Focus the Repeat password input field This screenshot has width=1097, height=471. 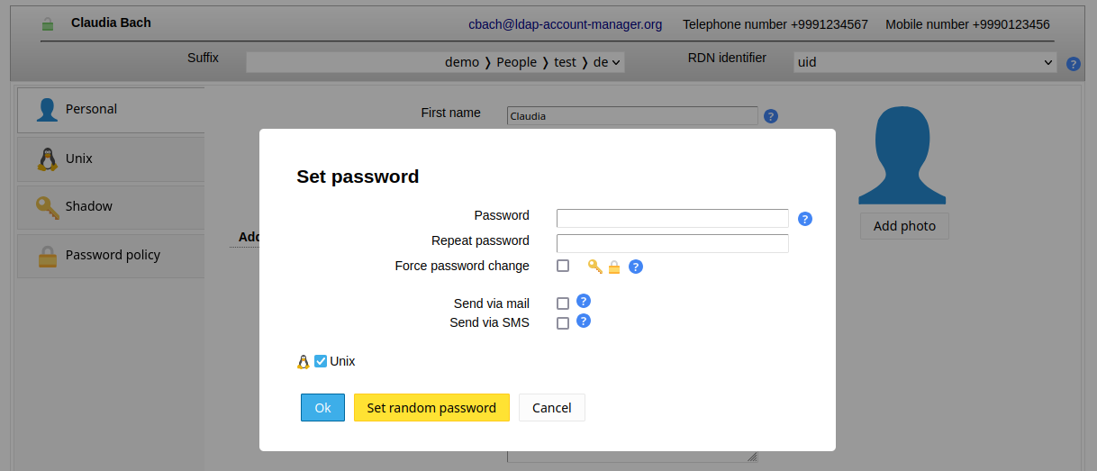672,243
